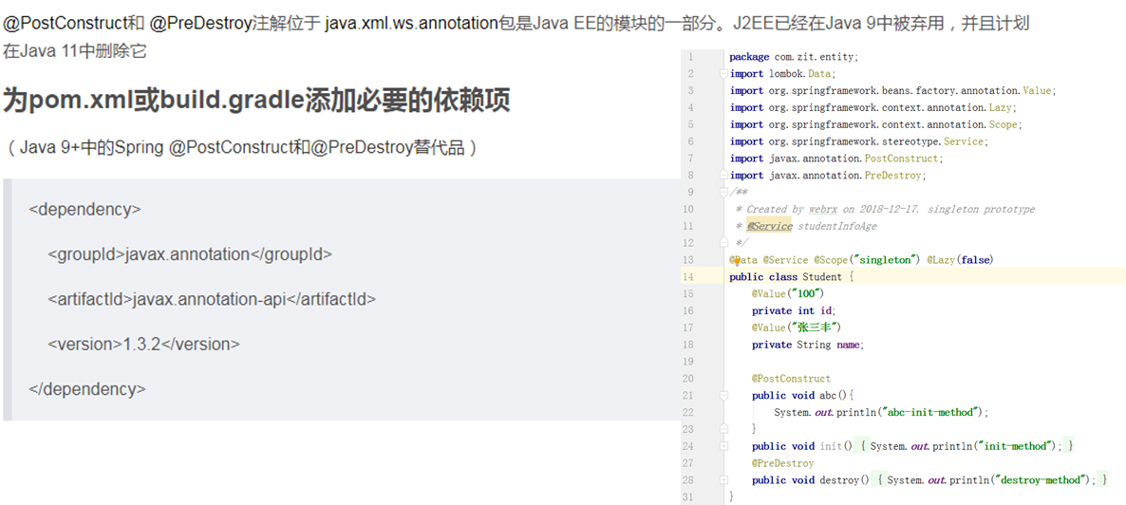This screenshot has height=505, width=1126.
Task: Collapse the Javadoc comment fold on line 9
Action: pyautogui.click(x=723, y=192)
